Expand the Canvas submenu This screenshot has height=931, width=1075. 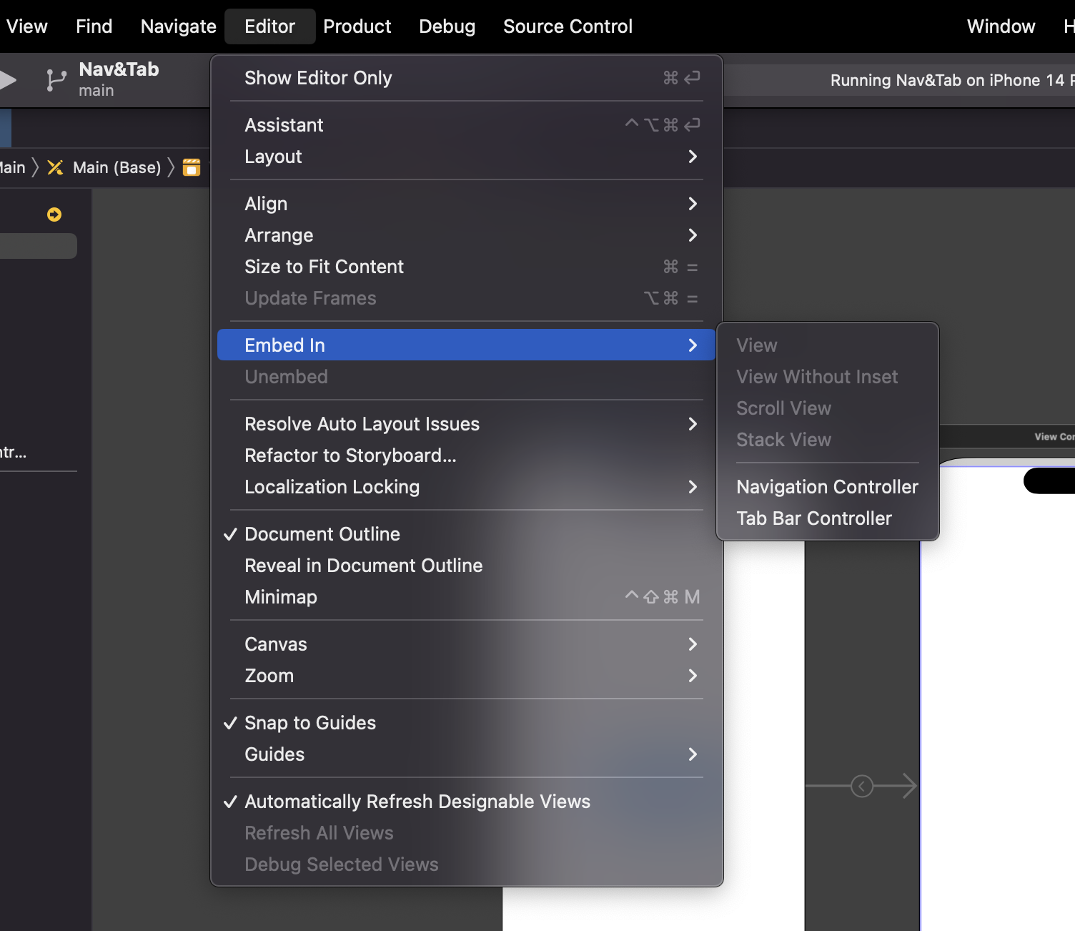467,644
